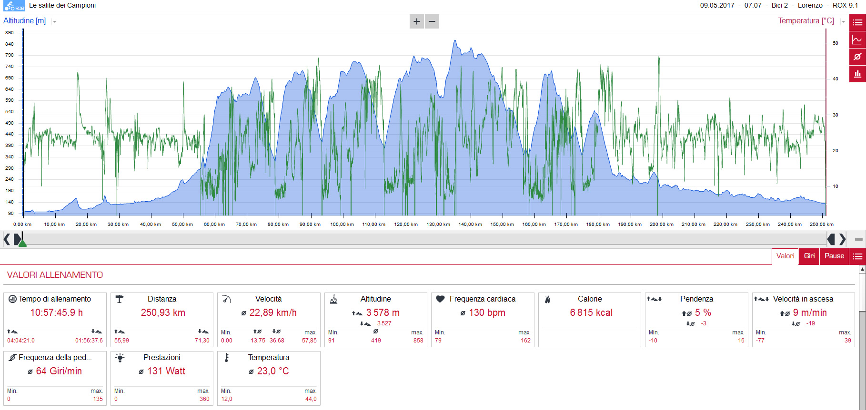
Task: Open the list icon next to Pause tab
Action: pyautogui.click(x=857, y=256)
